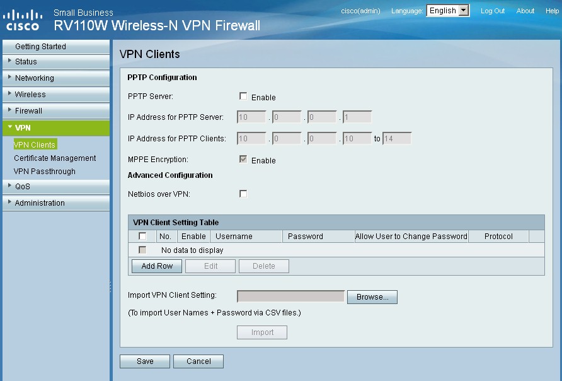
Task: Click cisco(admin) user label
Action: click(x=360, y=11)
